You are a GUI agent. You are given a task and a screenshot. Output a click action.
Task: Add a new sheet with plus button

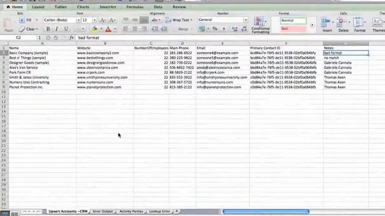tap(176, 211)
